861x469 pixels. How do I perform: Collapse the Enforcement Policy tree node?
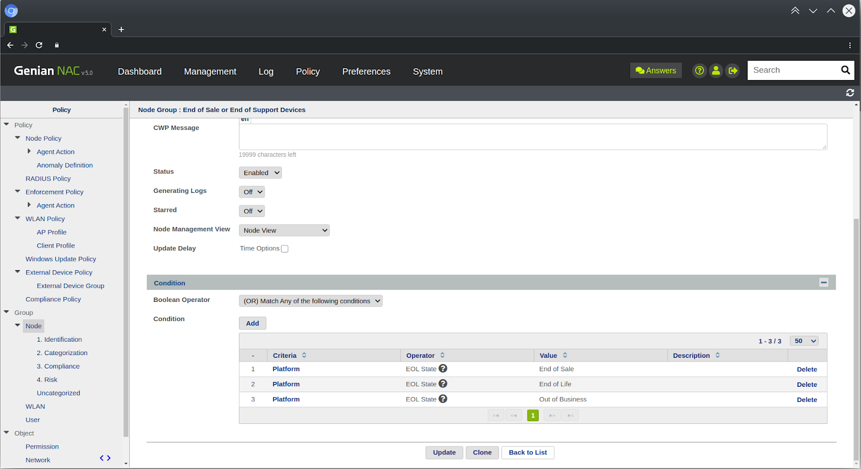pos(18,191)
